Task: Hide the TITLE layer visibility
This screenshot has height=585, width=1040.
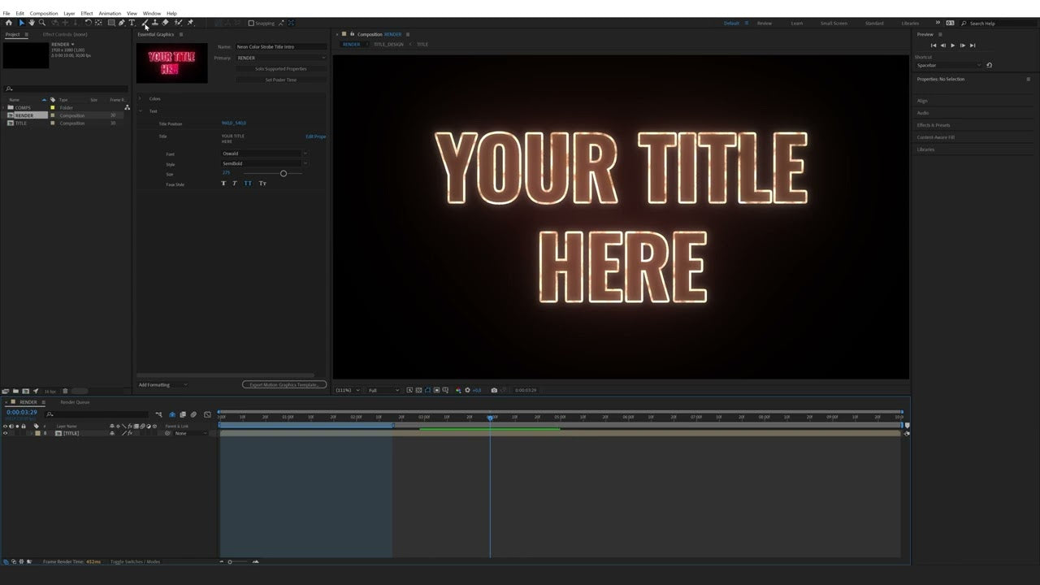Action: point(6,432)
